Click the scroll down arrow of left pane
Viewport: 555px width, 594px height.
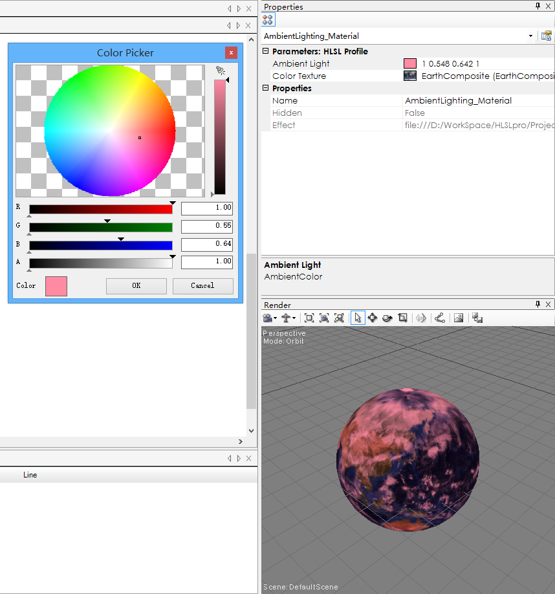[x=252, y=431]
